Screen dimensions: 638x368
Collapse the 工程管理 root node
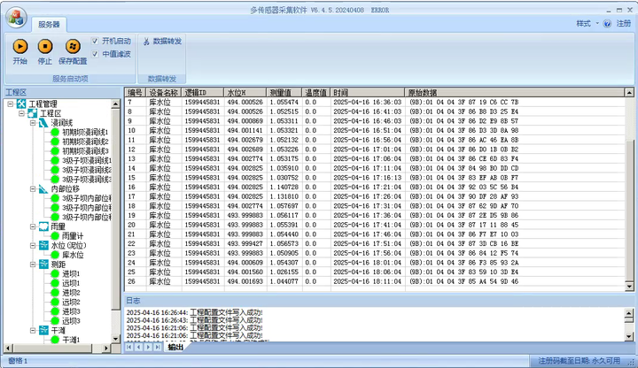tap(10, 104)
